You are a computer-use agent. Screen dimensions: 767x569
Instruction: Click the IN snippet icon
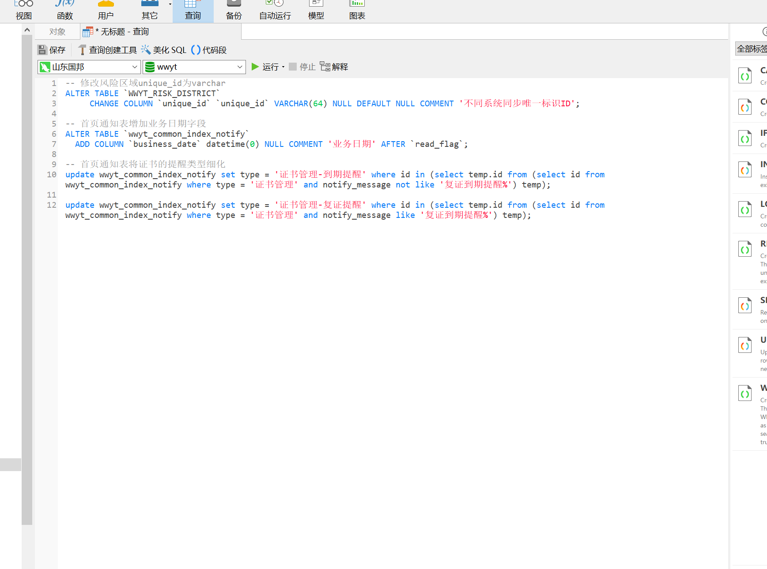(x=745, y=170)
